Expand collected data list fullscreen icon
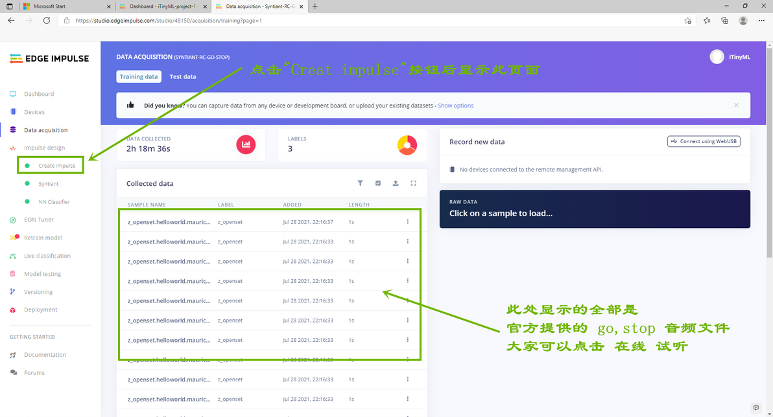The width and height of the screenshot is (773, 417). click(x=414, y=183)
